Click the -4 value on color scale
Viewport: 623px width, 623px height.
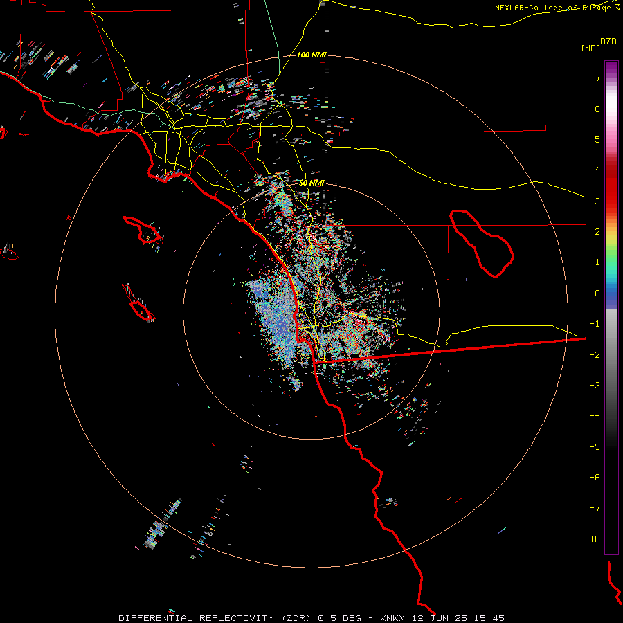[x=595, y=415]
